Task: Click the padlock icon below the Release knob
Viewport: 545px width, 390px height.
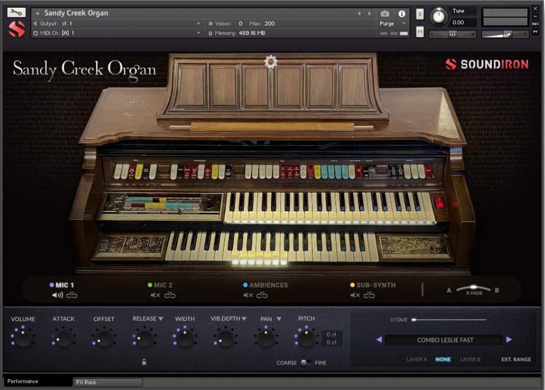Action: [x=144, y=360]
